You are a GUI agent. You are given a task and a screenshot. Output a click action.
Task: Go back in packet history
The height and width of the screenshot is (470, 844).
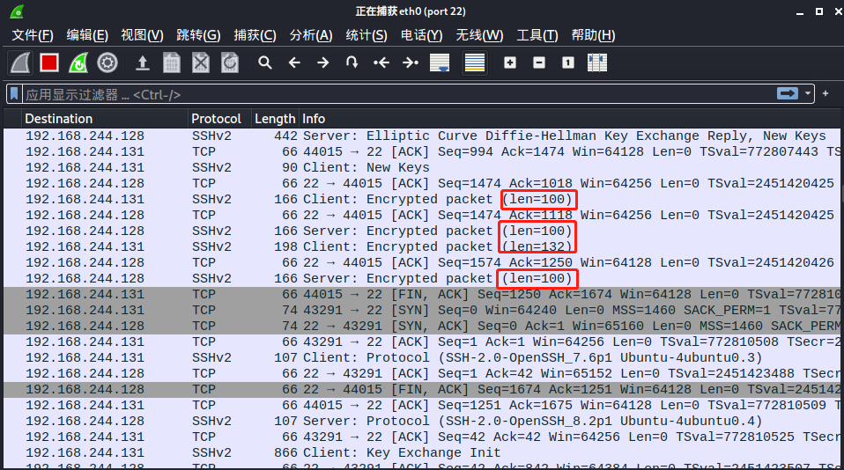click(294, 62)
